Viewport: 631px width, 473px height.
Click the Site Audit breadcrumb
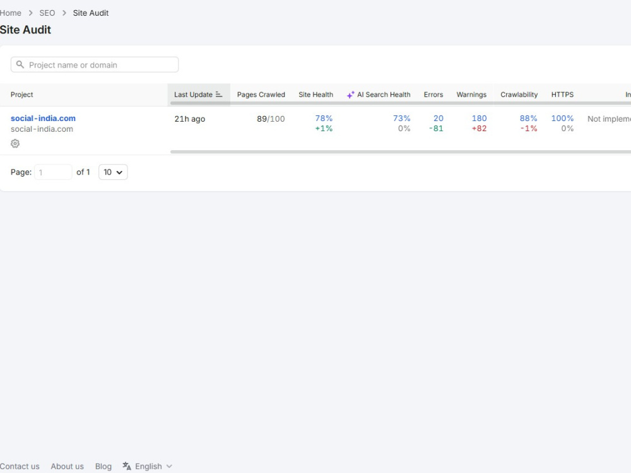90,13
